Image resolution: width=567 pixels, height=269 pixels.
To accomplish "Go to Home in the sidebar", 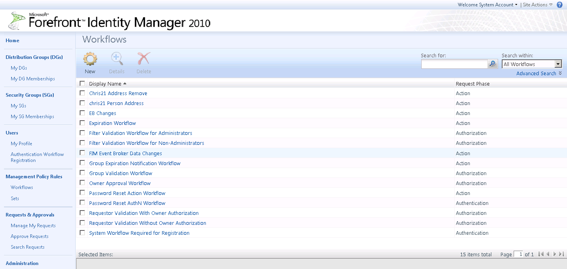I will (12, 41).
